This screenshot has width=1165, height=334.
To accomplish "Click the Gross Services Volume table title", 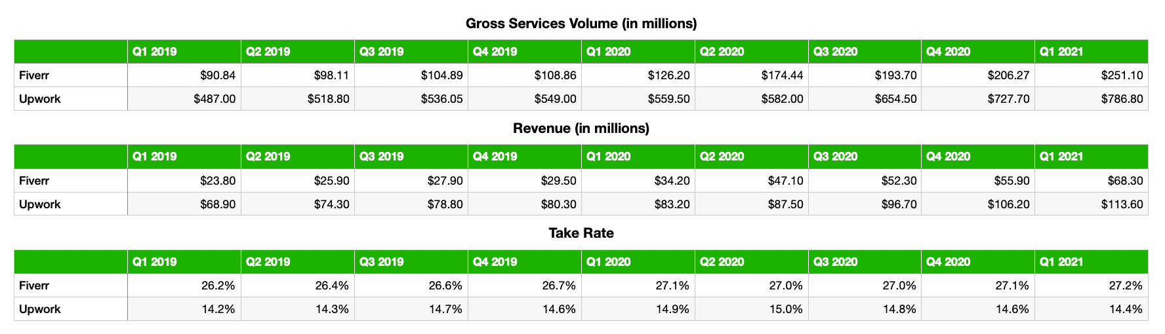I will (581, 24).
